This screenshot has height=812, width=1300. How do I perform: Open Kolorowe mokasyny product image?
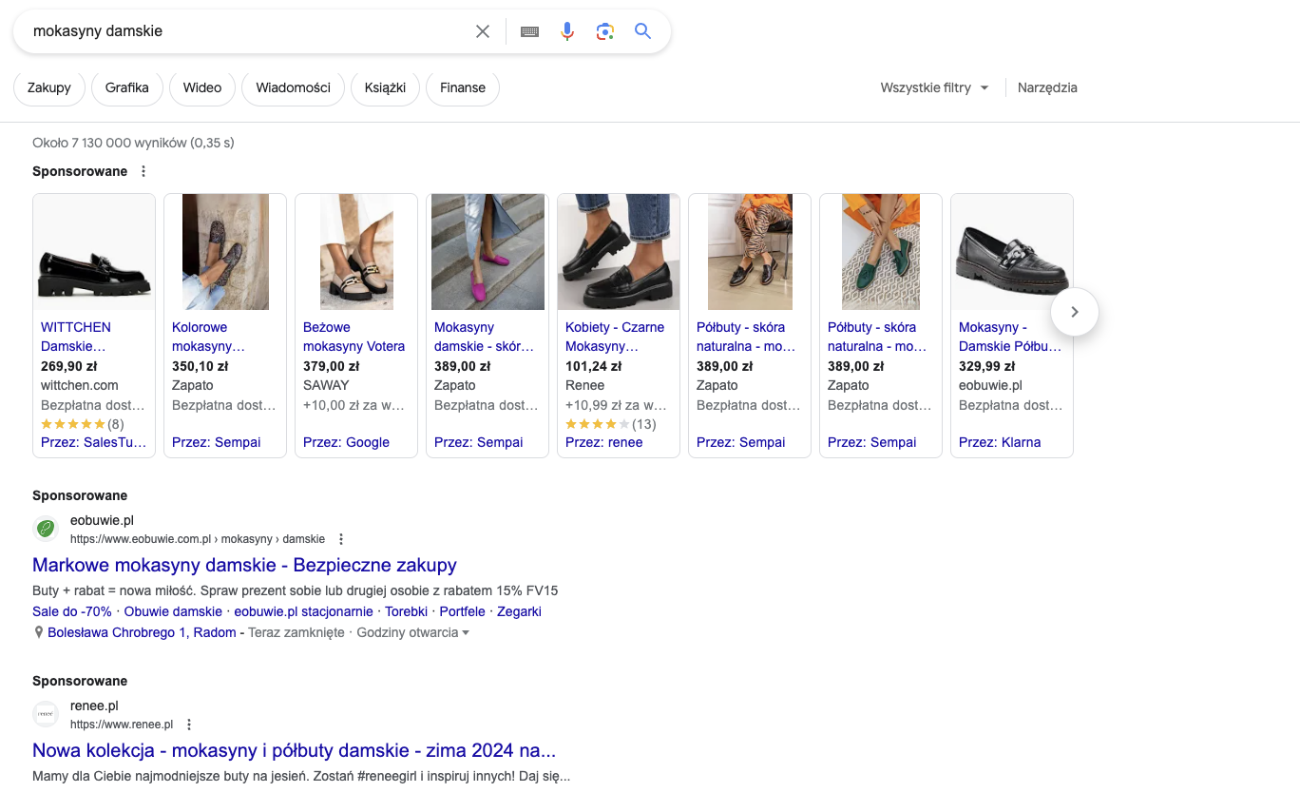coord(225,252)
